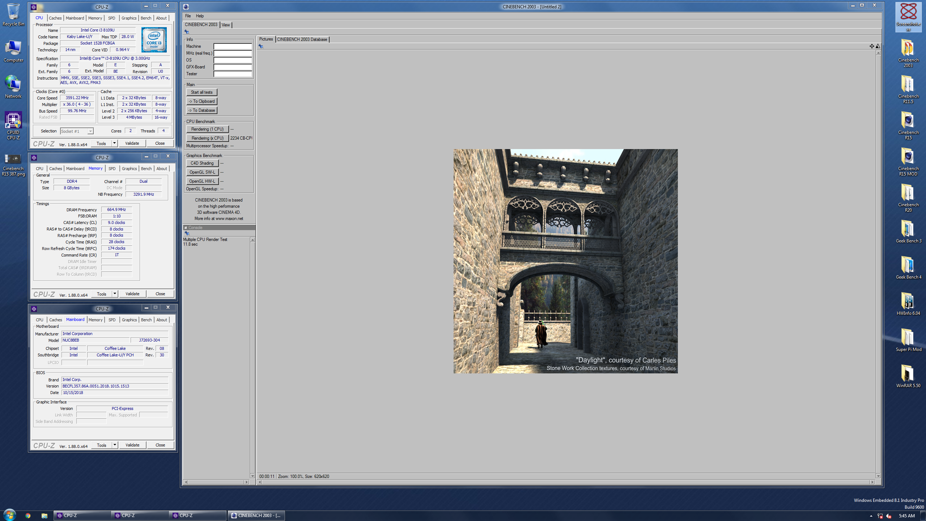Viewport: 926px width, 521px height.
Task: Click the To Database button
Action: point(202,110)
